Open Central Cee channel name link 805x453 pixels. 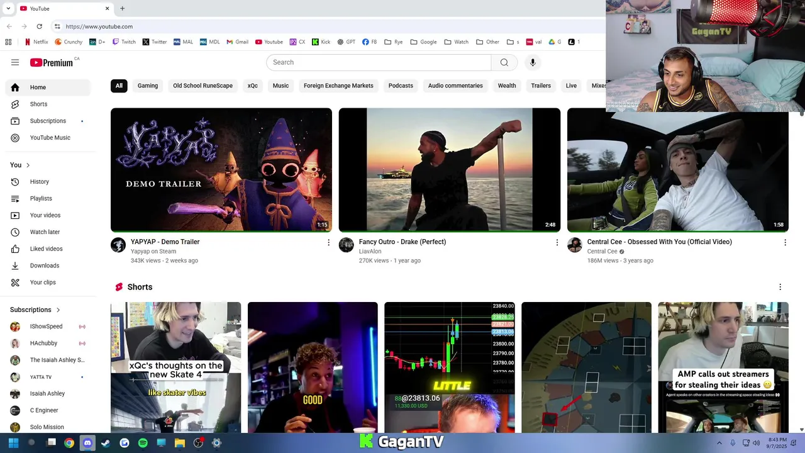602,251
